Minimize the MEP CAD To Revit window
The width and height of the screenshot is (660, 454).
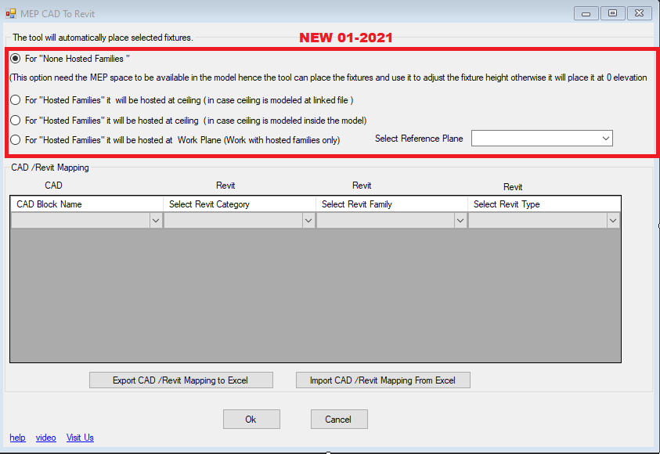tap(586, 13)
